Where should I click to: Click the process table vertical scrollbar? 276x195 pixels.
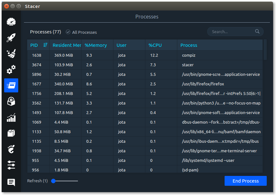pos(265,50)
